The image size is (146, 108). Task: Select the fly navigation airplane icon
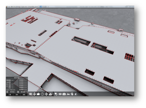click(34, 94)
